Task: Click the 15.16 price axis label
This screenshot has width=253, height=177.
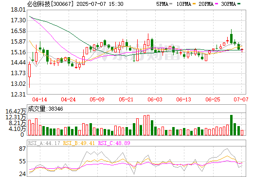Action: click(x=18, y=52)
